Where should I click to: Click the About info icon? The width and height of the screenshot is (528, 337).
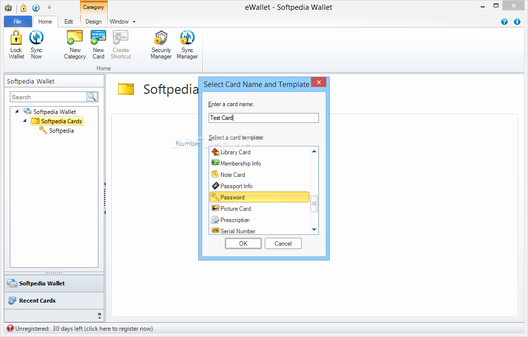coord(517,22)
